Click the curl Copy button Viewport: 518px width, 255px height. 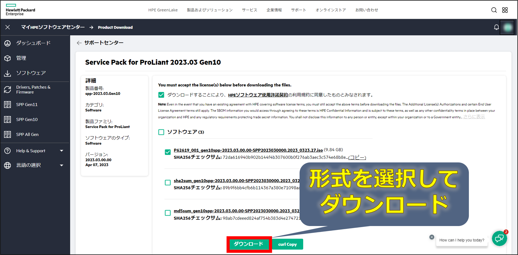pyautogui.click(x=287, y=244)
